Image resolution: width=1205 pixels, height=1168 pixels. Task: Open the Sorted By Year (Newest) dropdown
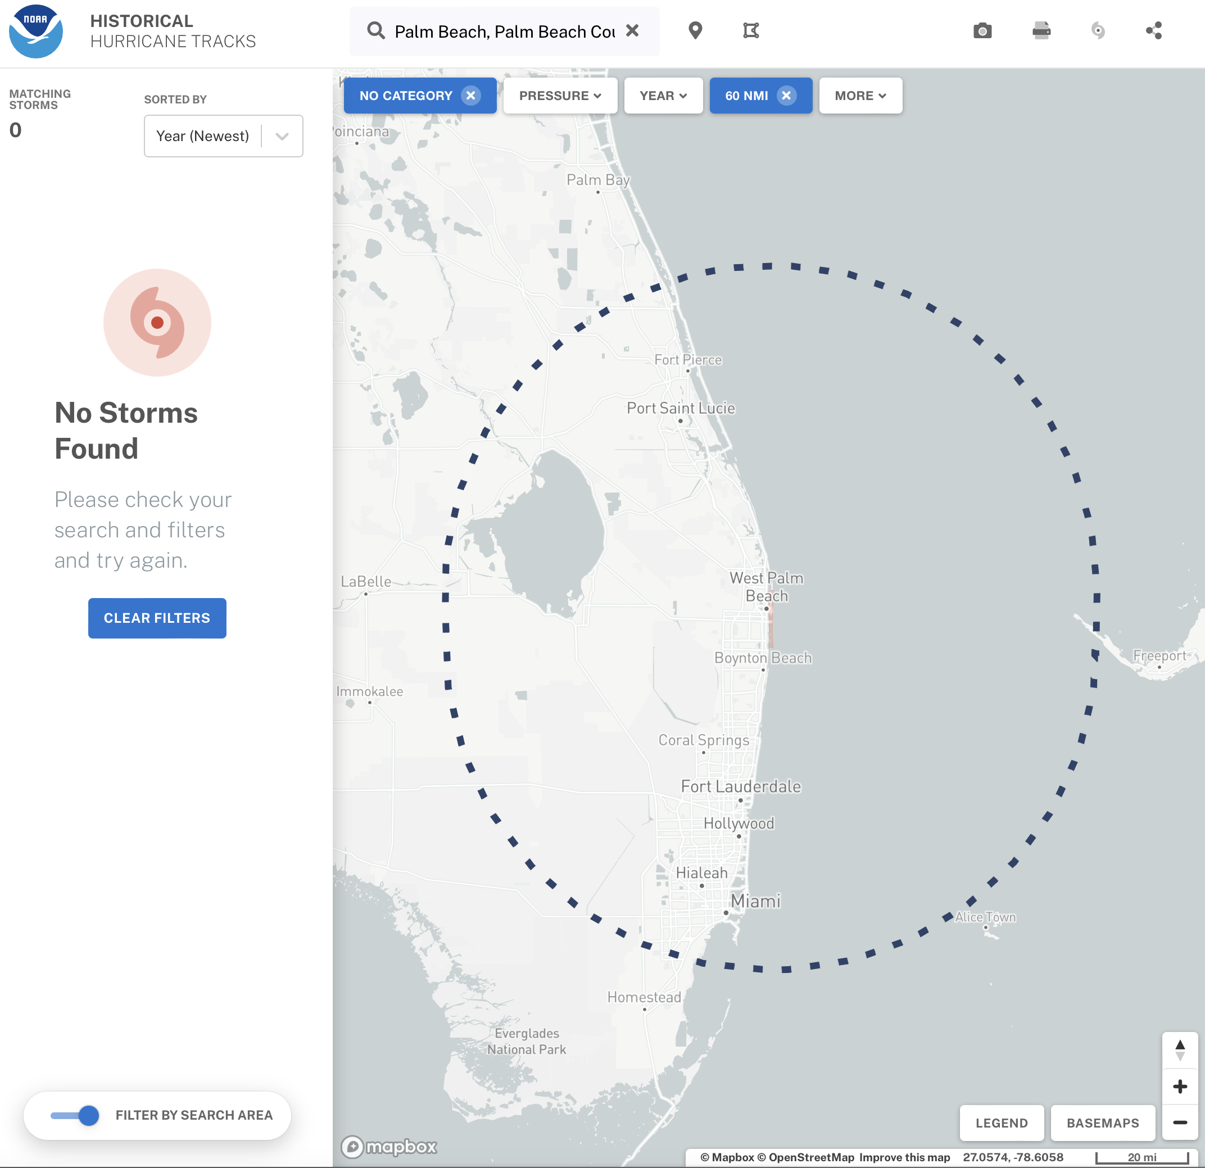[223, 136]
